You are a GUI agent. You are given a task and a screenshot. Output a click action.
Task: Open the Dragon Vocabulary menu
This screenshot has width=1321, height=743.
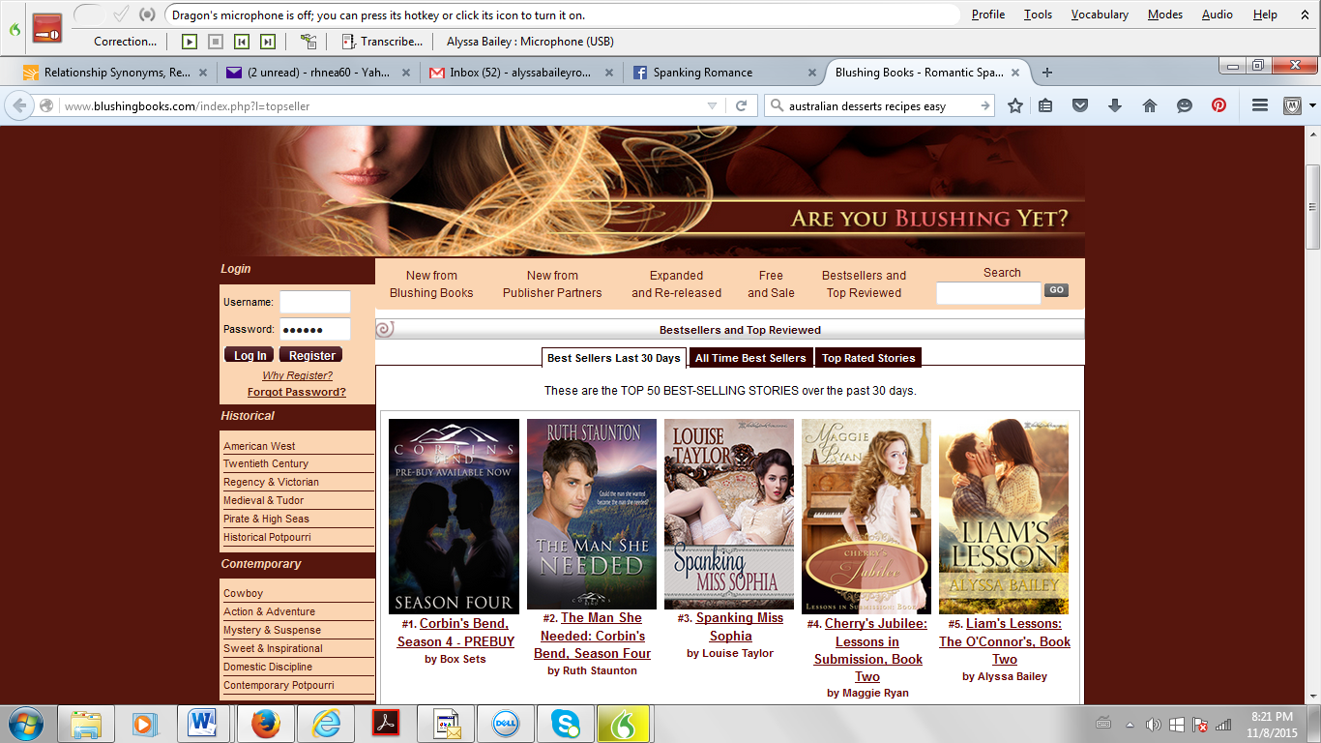[1100, 15]
